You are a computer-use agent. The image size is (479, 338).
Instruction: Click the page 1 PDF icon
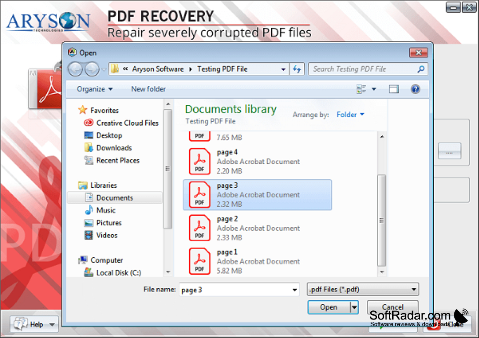tap(199, 261)
